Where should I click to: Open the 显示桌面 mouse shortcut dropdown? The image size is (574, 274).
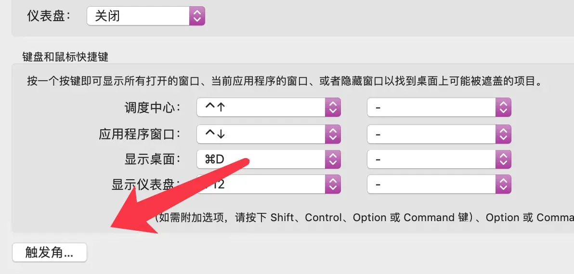coord(439,159)
